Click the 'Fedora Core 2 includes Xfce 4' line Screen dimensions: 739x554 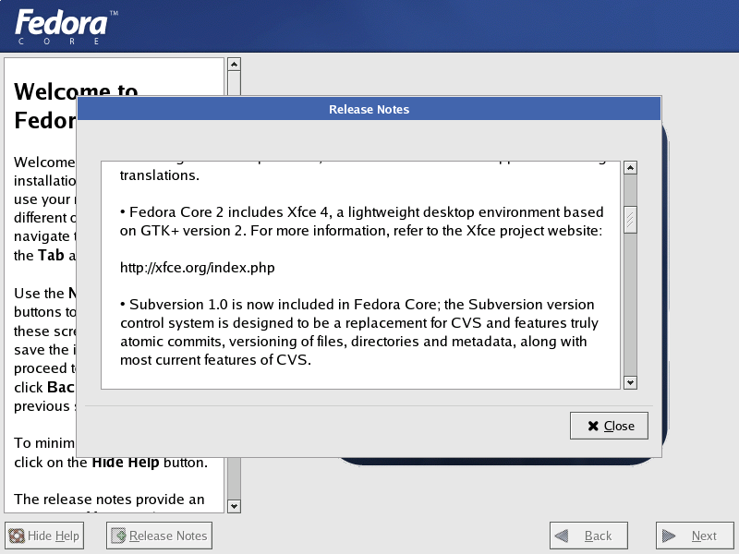pos(361,212)
